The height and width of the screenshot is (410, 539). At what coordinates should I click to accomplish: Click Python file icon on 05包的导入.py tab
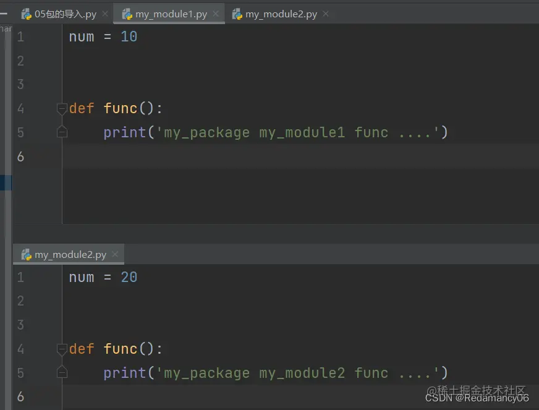click(26, 14)
